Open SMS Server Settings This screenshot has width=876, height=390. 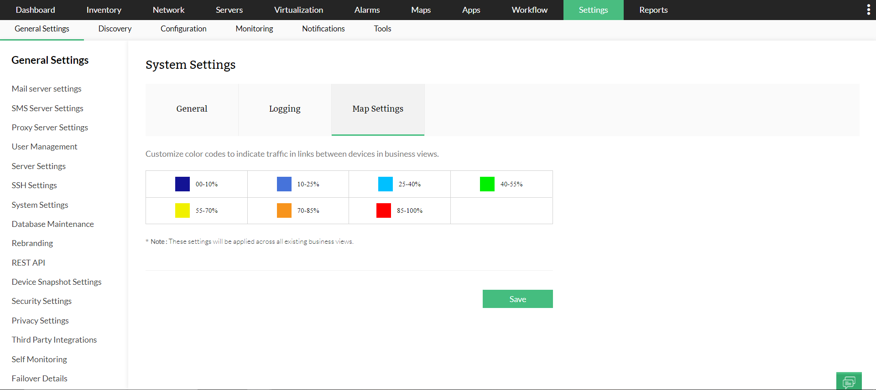[47, 108]
